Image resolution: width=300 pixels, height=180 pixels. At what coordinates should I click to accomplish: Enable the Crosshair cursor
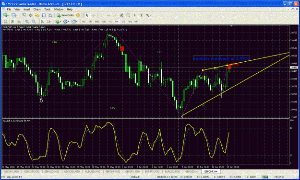click(x=94, y=15)
